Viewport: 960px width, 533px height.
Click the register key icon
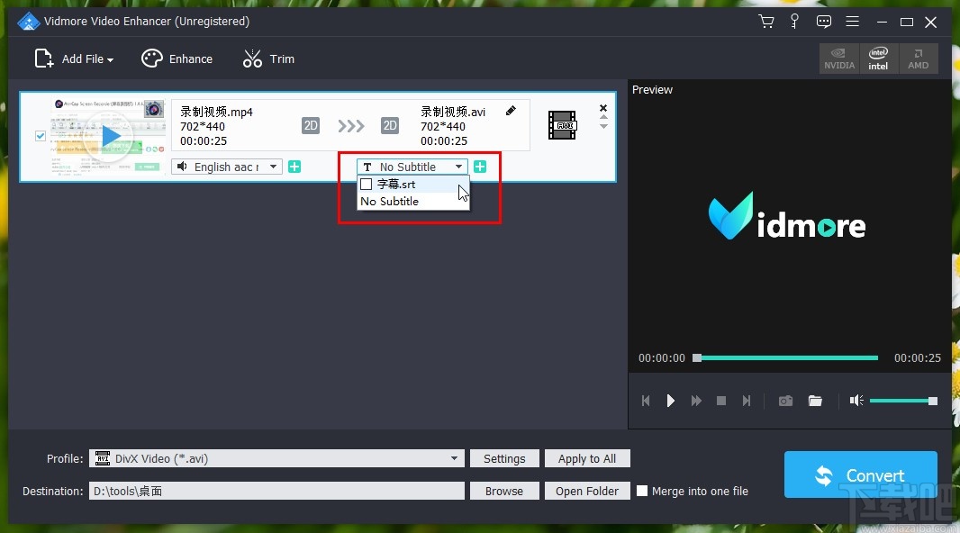click(x=794, y=22)
